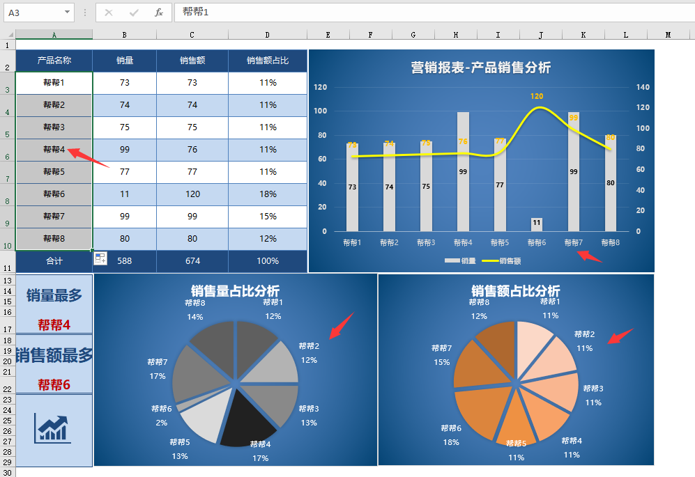Click the 674 total sales amount cell
Viewport: 695px width, 477px height.
(192, 261)
